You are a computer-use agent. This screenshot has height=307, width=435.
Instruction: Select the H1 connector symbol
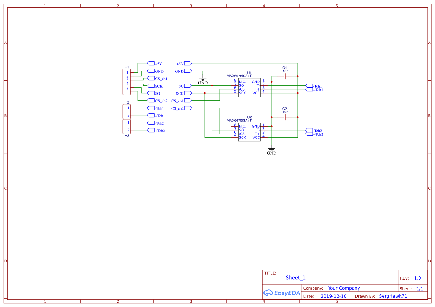[126, 81]
